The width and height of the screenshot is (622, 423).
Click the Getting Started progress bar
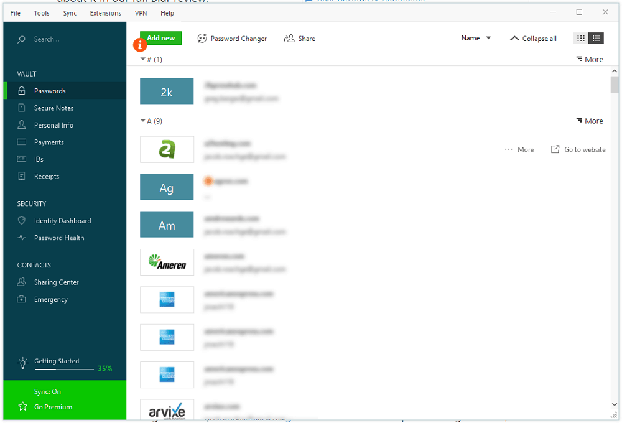pos(64,370)
